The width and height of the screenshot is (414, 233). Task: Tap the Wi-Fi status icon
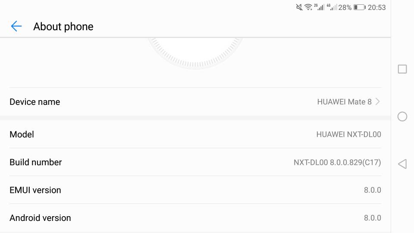308,7
